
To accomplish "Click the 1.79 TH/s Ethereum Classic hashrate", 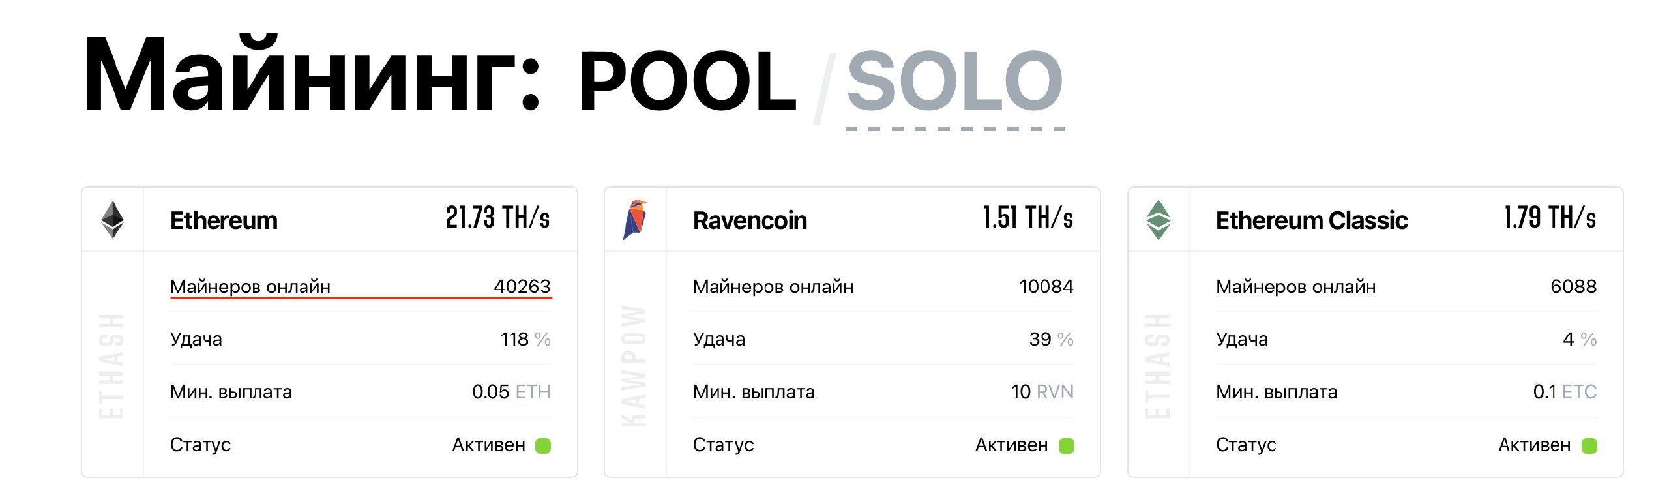I will tap(1550, 218).
